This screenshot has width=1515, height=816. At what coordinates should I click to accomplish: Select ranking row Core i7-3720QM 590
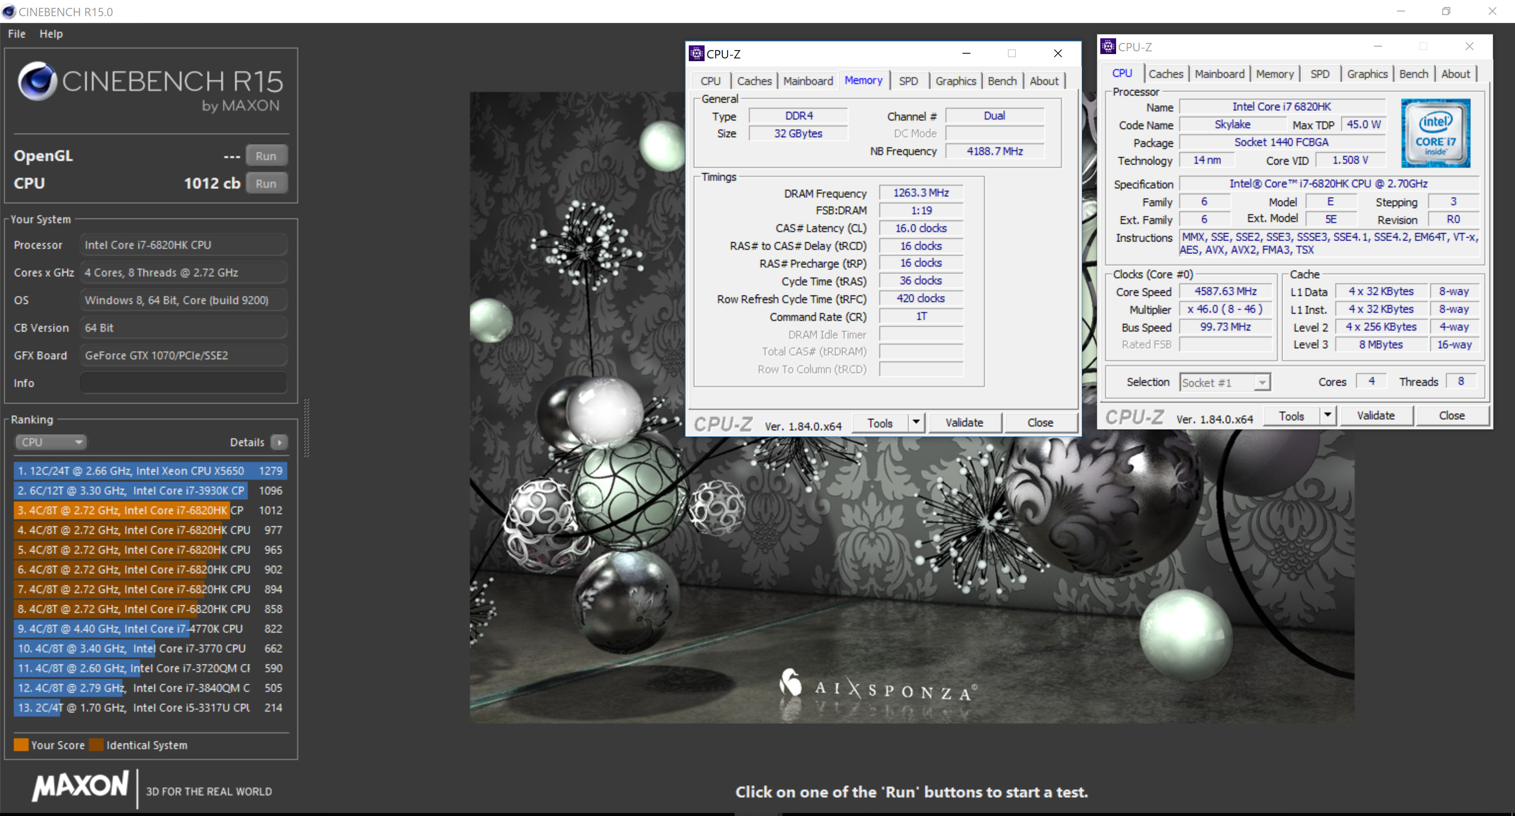(x=150, y=668)
